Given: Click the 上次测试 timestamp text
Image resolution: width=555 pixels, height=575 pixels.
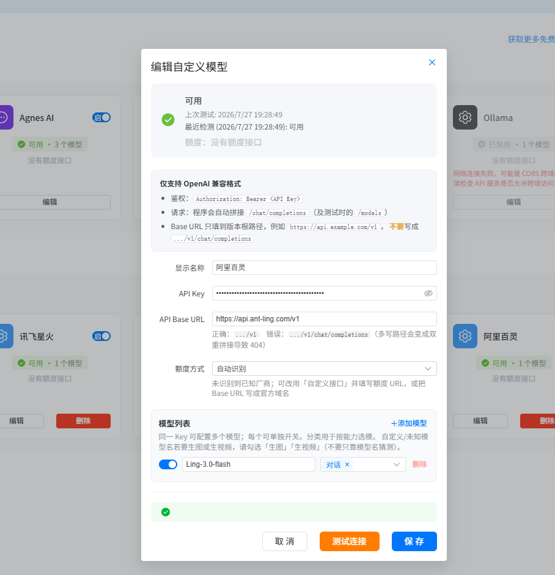Looking at the screenshot, I should tap(233, 115).
